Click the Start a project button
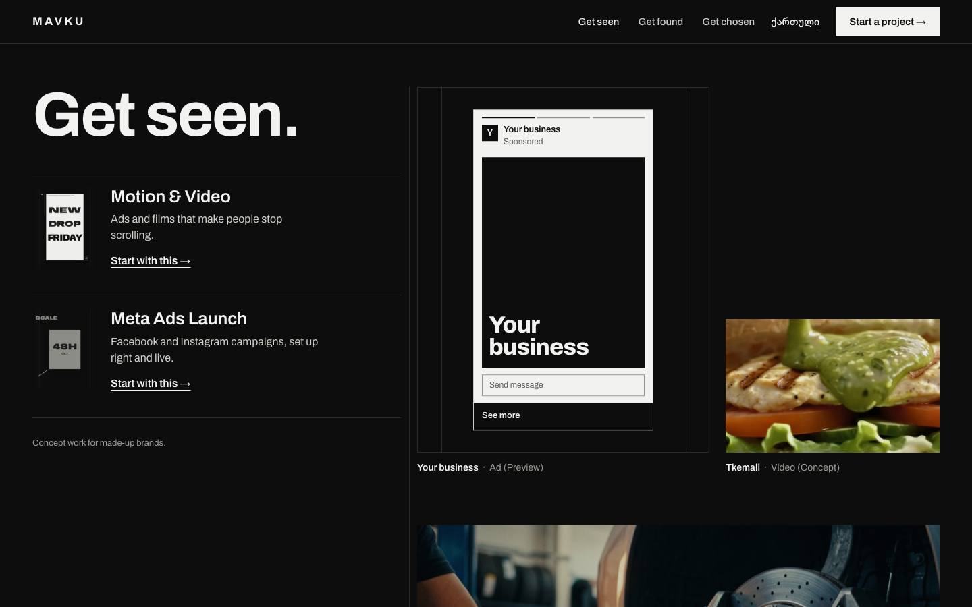 [888, 22]
